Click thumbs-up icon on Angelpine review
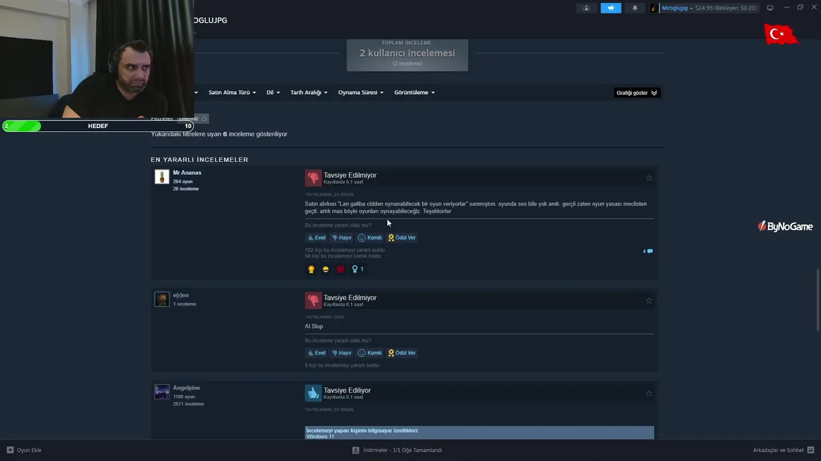This screenshot has height=461, width=821. click(x=313, y=393)
